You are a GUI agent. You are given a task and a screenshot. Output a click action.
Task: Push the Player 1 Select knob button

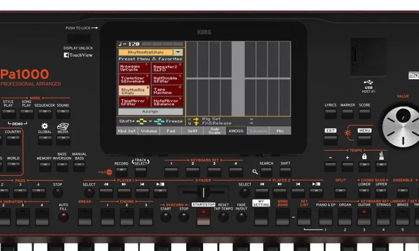click(x=89, y=192)
